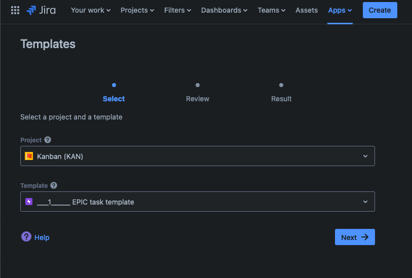The image size is (412, 278).
Task: Go to Assets in navigation bar
Action: 307,10
